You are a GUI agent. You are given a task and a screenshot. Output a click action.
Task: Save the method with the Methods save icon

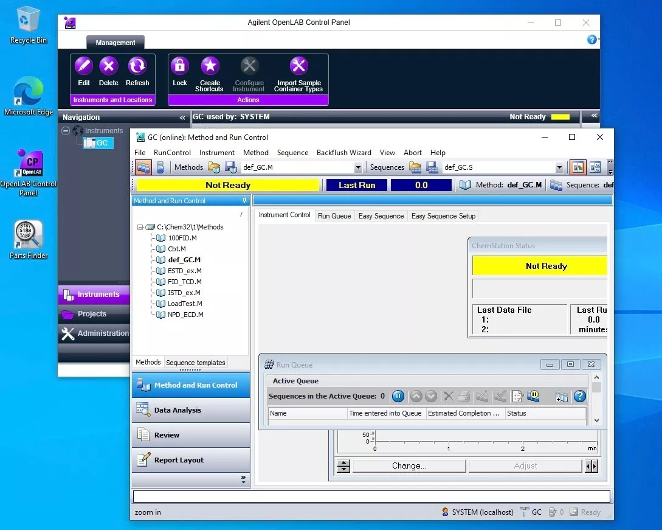pyautogui.click(x=230, y=167)
